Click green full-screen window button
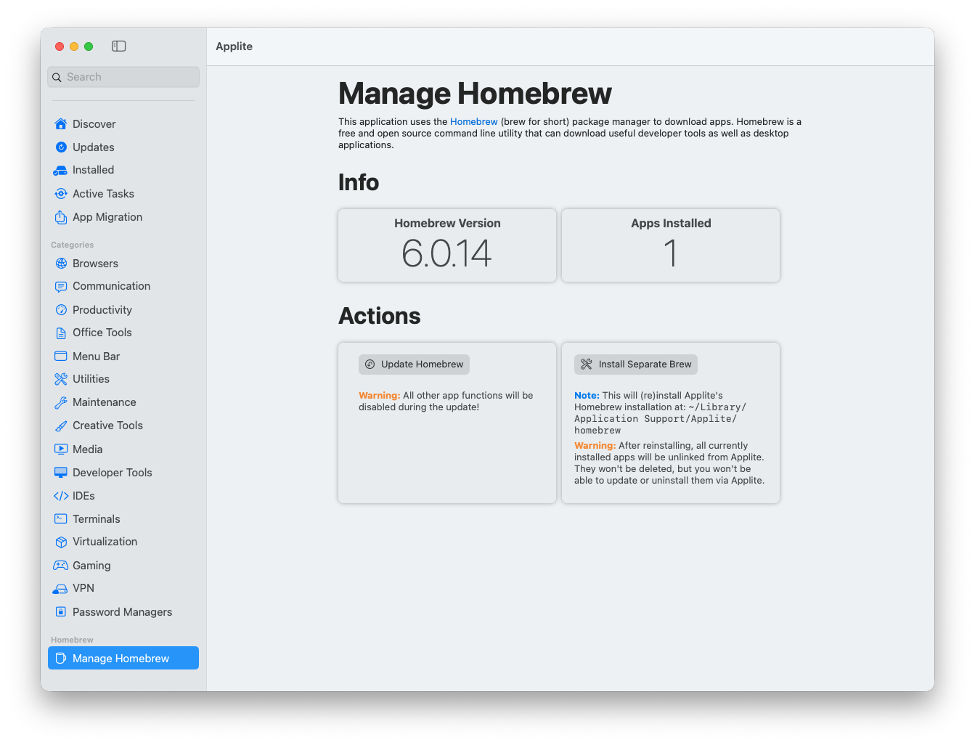Viewport: 975px width, 745px height. coord(89,46)
